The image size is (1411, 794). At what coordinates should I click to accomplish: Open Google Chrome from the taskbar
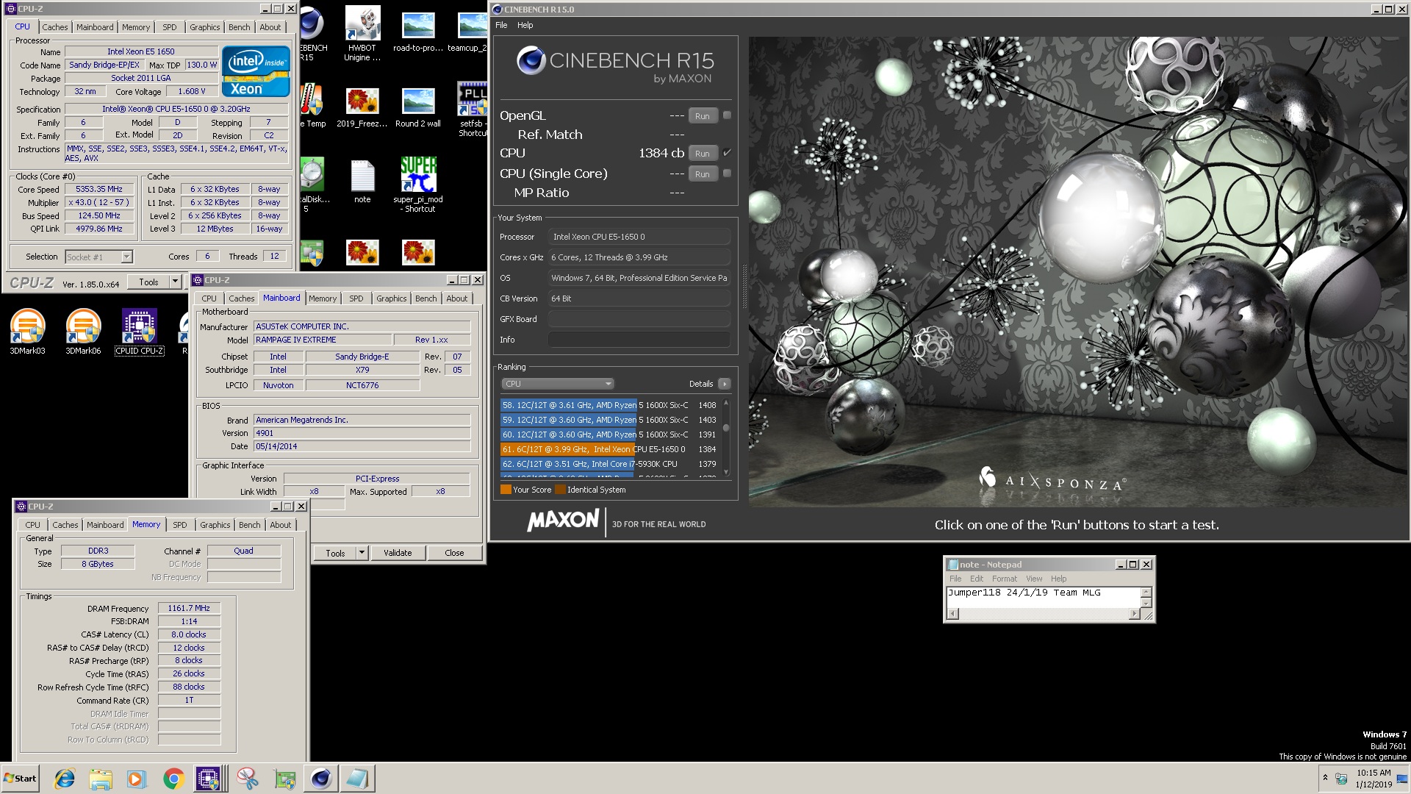(173, 779)
